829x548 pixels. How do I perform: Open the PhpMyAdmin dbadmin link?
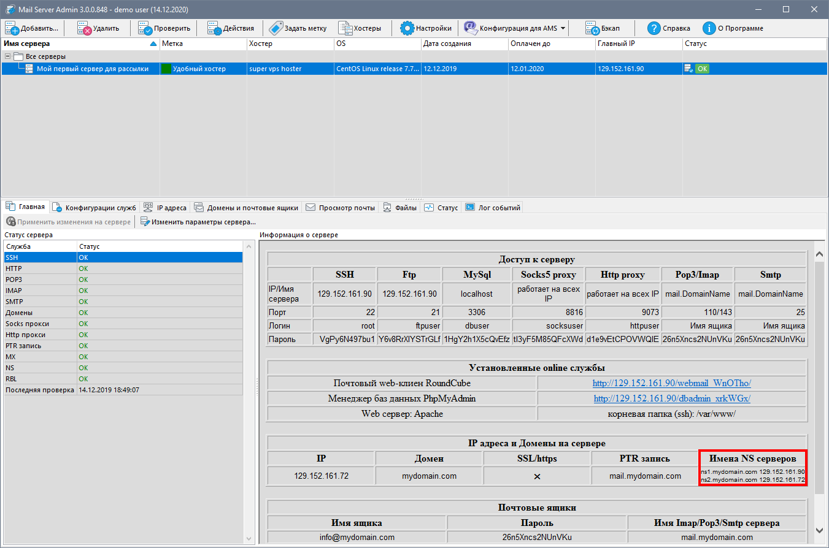(x=672, y=398)
